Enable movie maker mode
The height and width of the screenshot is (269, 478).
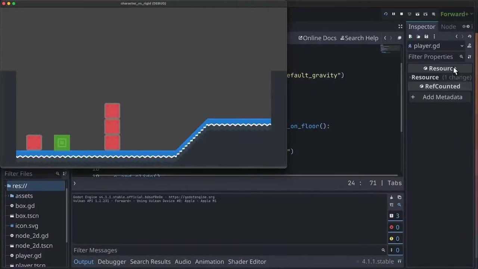click(434, 14)
